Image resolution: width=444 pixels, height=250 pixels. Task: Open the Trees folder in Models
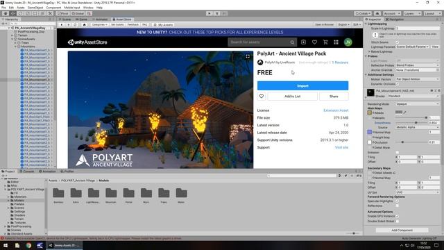pyautogui.click(x=164, y=195)
